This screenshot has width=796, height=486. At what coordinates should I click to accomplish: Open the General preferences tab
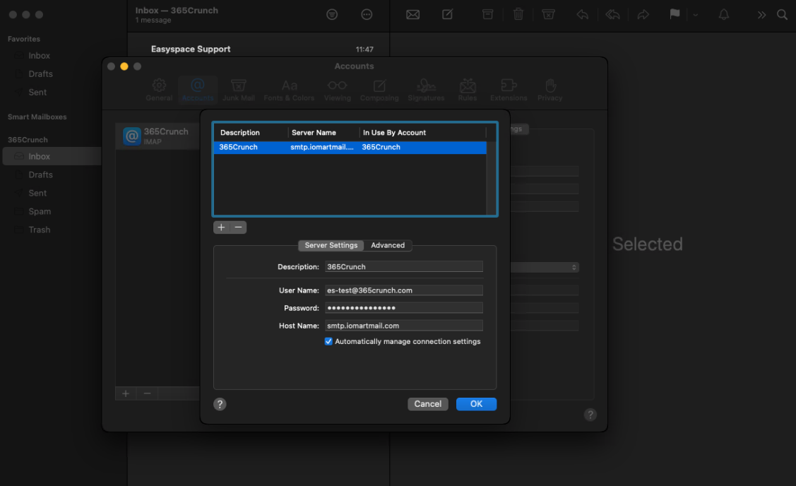159,90
